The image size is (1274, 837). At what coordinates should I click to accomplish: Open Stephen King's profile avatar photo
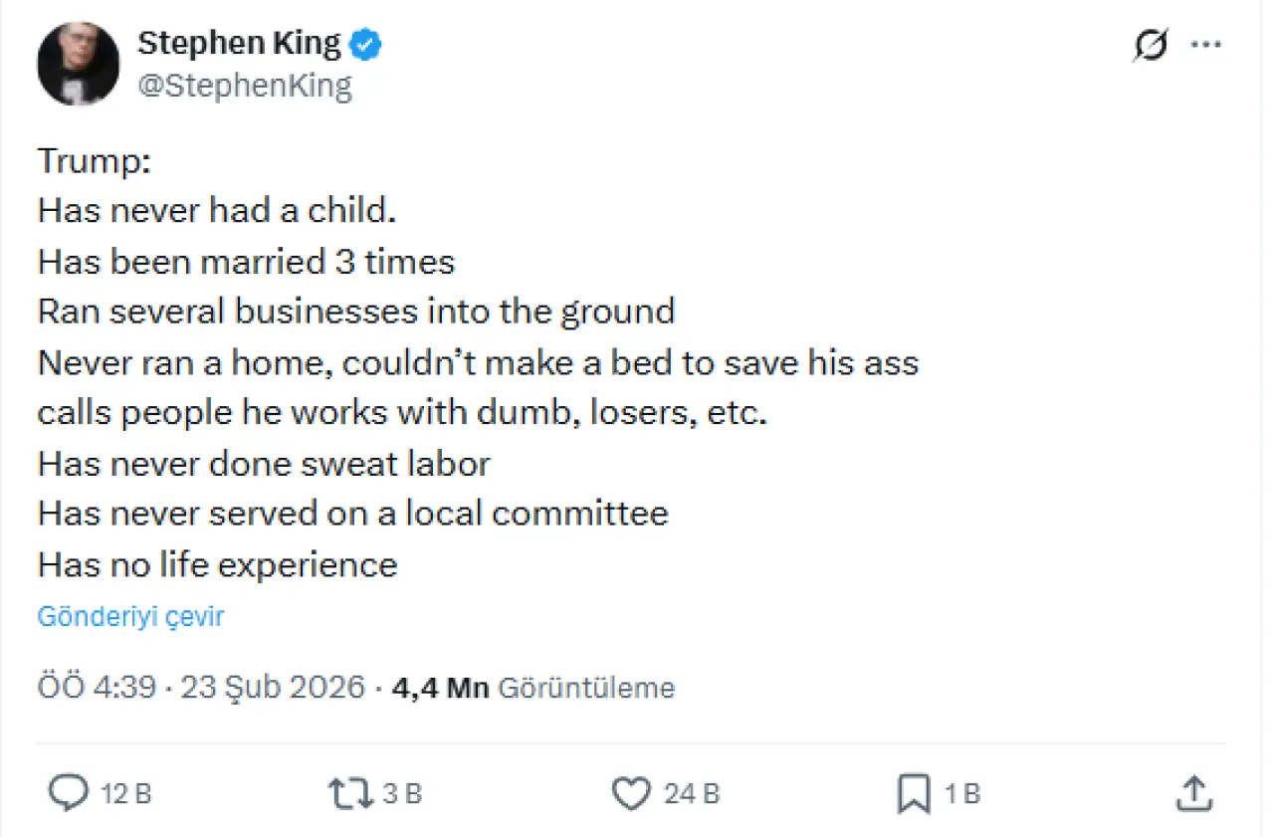[x=78, y=64]
